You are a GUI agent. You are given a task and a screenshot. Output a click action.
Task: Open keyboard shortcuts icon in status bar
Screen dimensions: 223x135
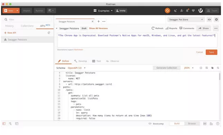coord(211,124)
